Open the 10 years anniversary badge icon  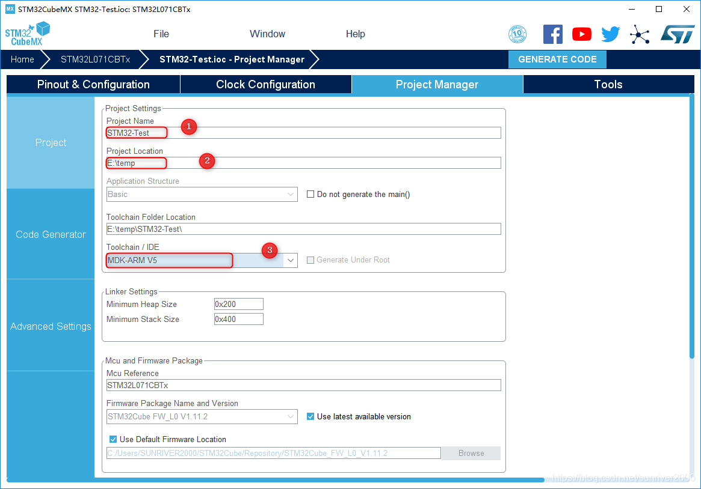[517, 34]
